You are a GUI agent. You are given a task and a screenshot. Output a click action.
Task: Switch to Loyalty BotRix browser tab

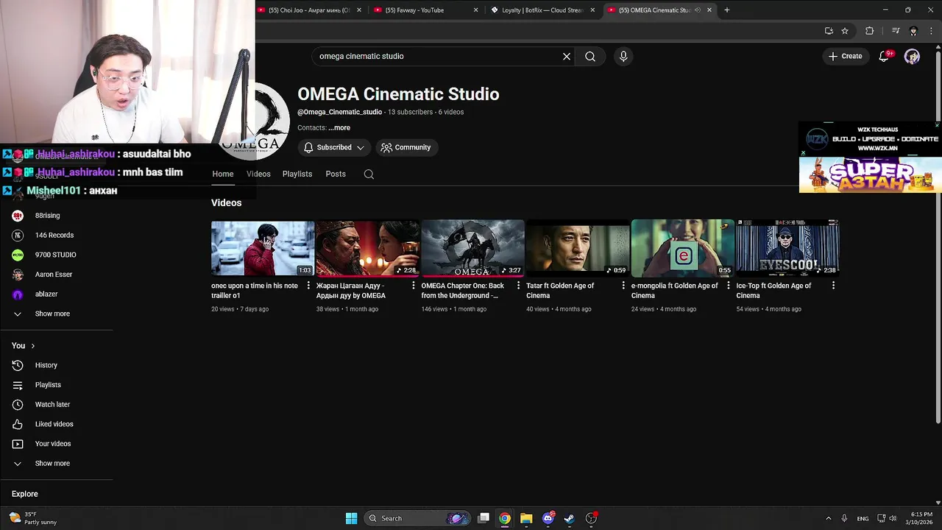541,10
